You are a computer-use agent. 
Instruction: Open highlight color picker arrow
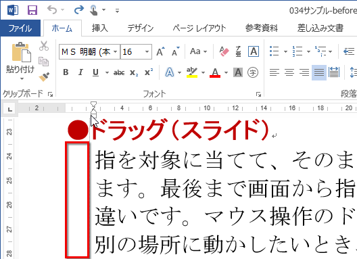coord(203,72)
